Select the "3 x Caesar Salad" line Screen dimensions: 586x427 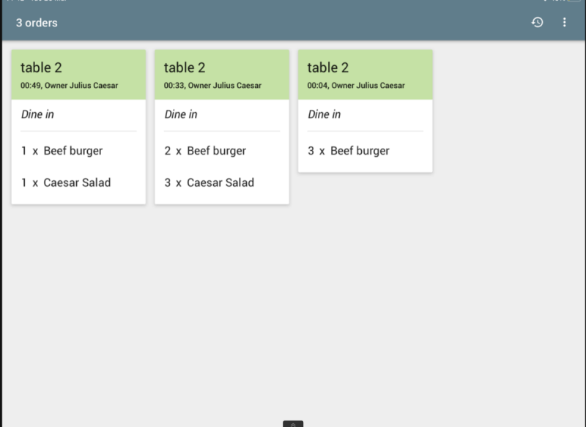click(x=209, y=182)
